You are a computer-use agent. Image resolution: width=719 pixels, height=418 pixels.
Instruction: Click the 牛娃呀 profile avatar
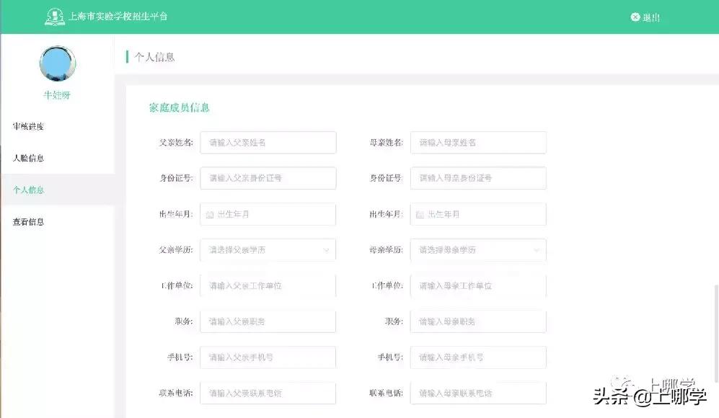[x=57, y=63]
